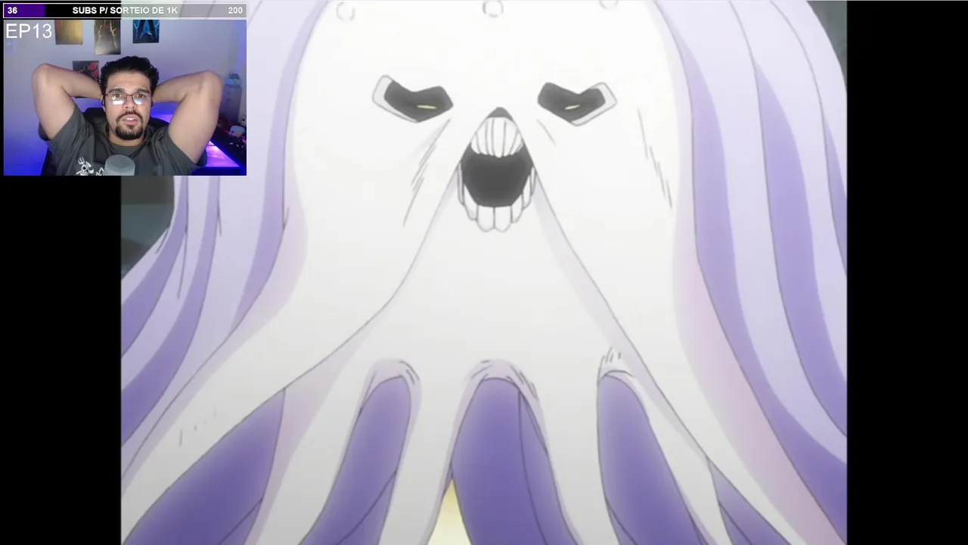This screenshot has height=545, width=968.
Task: Click the webcam overlay of the streamer
Action: click(x=125, y=98)
